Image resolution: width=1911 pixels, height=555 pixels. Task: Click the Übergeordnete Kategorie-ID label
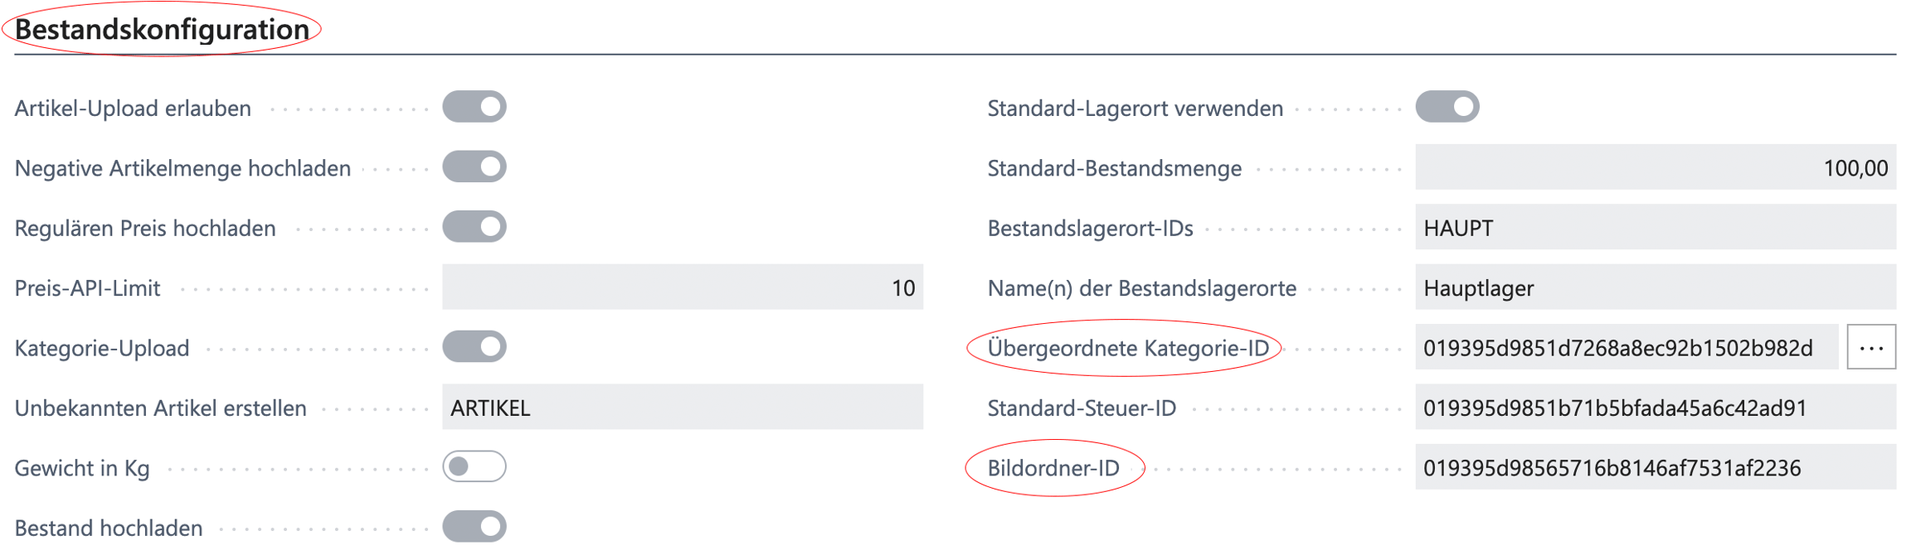[x=1128, y=348]
